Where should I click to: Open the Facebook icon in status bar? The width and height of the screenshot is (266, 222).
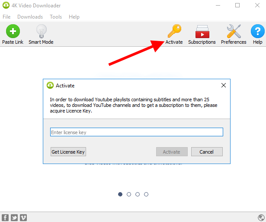click(x=5, y=218)
